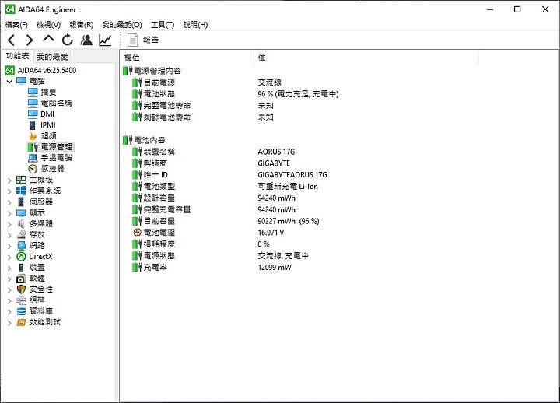The height and width of the screenshot is (403, 560).
Task: Click the speaker icon for 多媒體
Action: (22, 223)
